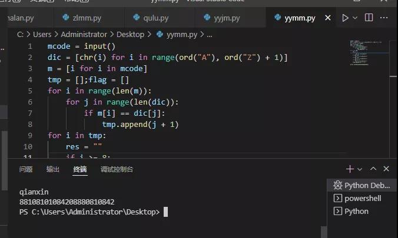Image resolution: width=398 pixels, height=238 pixels.
Task: Open the 问题 (Problems) panel tab
Action: [26, 169]
